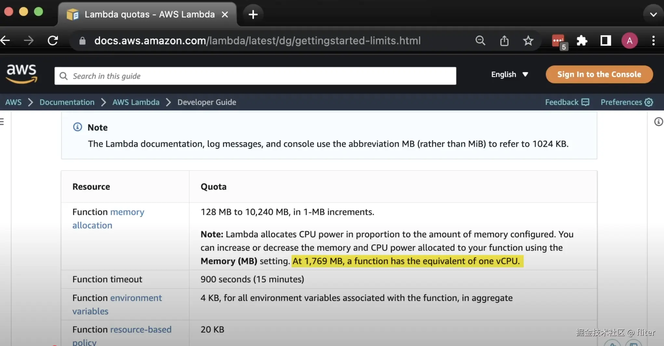The image size is (664, 346).
Task: Bookmark this page with the star icon
Action: [x=528, y=41]
